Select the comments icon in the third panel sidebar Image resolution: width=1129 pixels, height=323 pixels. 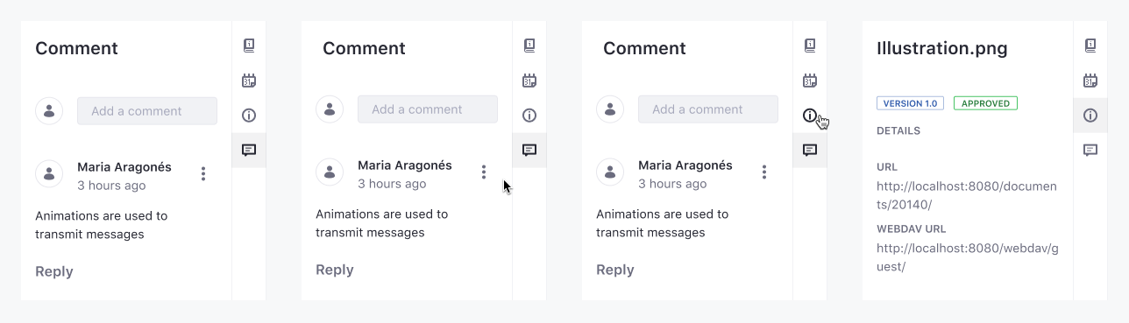(x=810, y=151)
